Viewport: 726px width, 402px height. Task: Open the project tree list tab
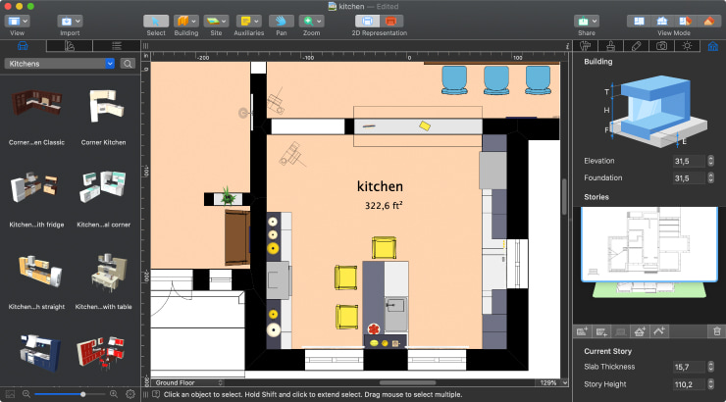pyautogui.click(x=117, y=45)
